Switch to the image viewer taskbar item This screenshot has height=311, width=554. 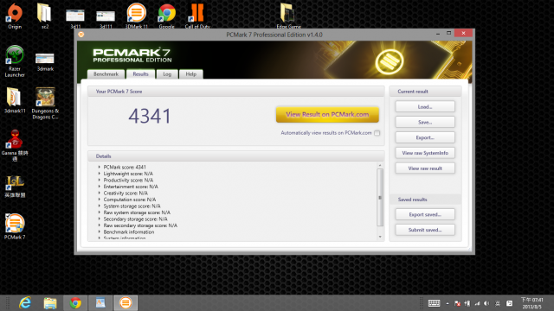point(100,303)
